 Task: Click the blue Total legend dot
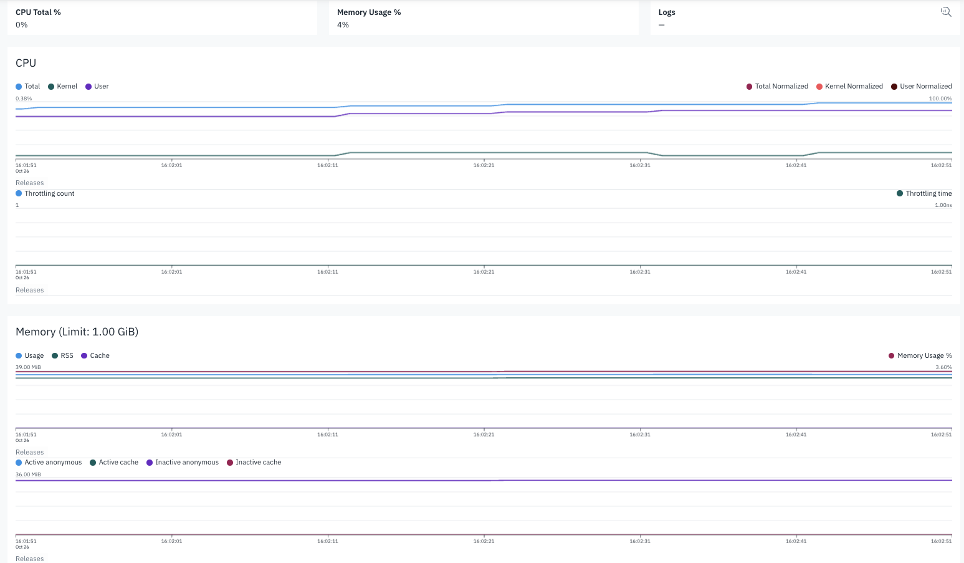point(17,86)
